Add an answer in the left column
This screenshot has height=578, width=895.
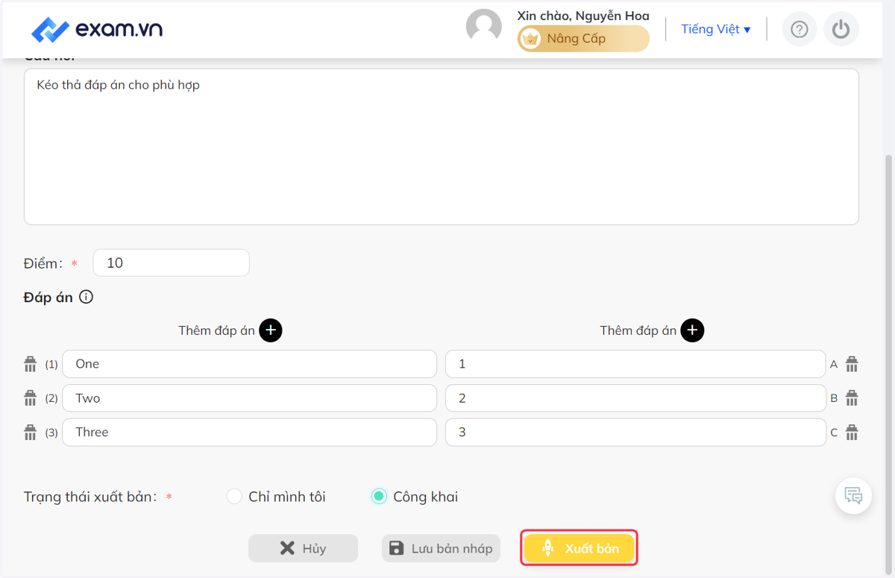point(270,330)
